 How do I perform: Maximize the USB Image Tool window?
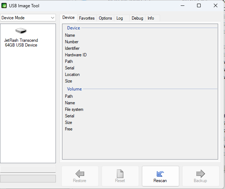point(199,6)
